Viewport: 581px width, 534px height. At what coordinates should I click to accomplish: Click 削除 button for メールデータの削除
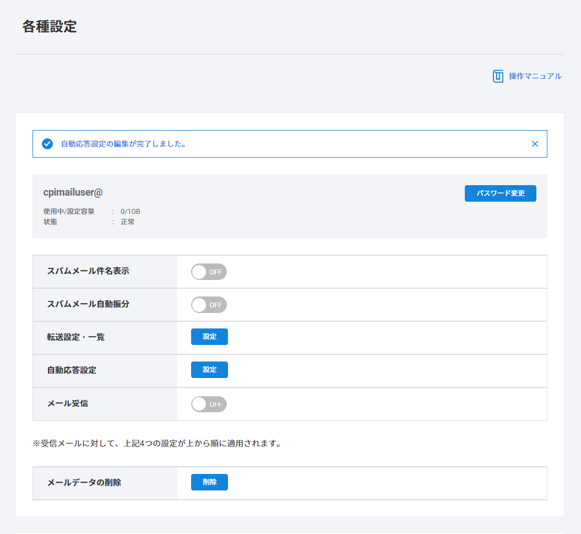(x=209, y=482)
